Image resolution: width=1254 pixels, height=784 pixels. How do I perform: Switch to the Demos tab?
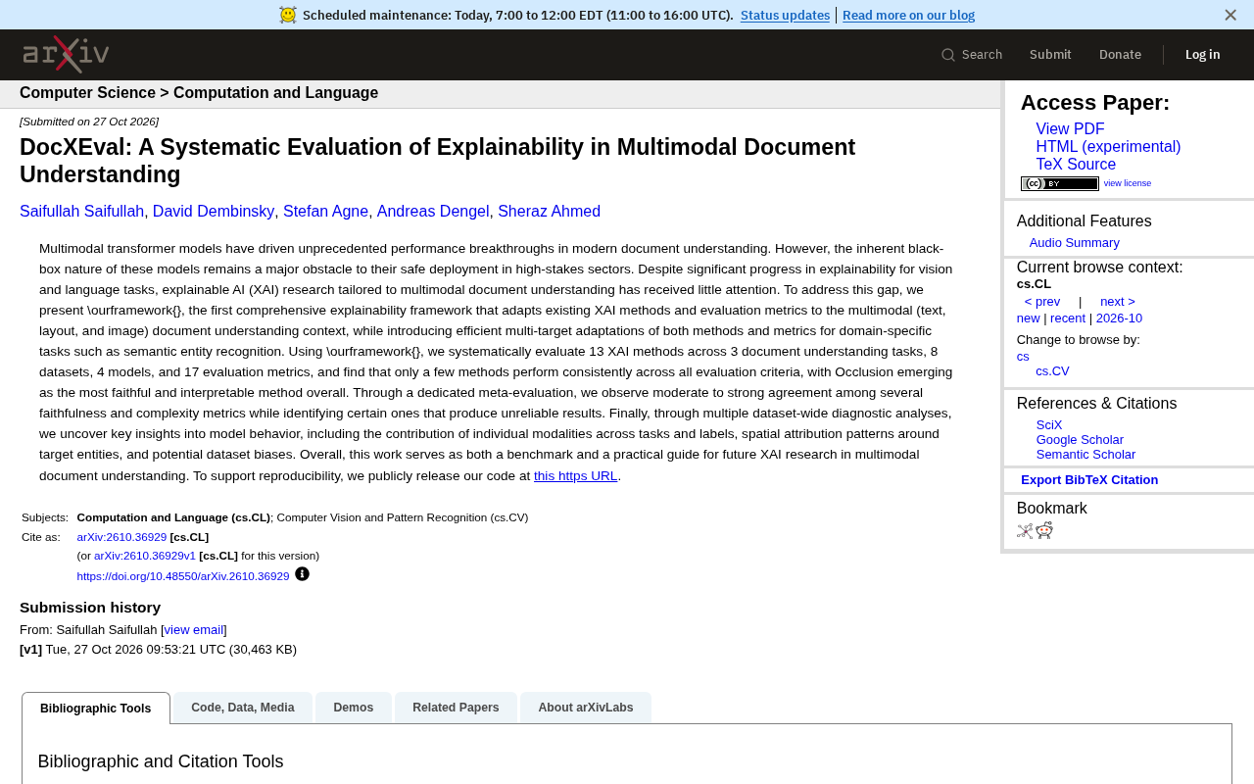point(354,708)
